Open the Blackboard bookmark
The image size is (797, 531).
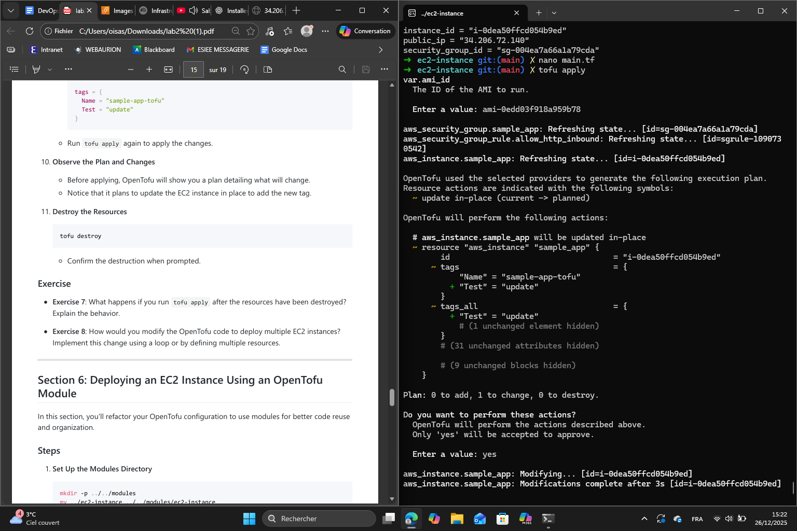coord(154,50)
